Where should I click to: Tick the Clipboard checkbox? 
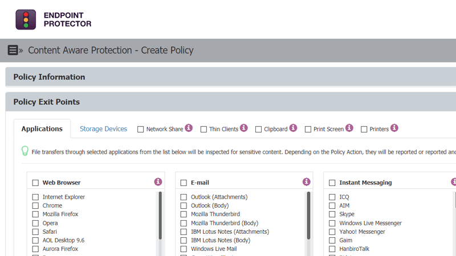click(x=258, y=129)
